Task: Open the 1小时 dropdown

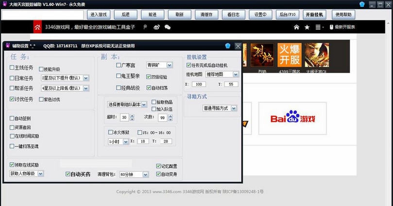Action: click(x=119, y=142)
